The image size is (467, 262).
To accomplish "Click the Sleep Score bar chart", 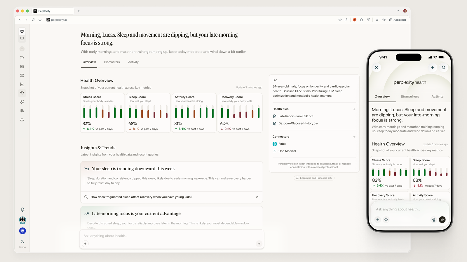I will coord(148,112).
